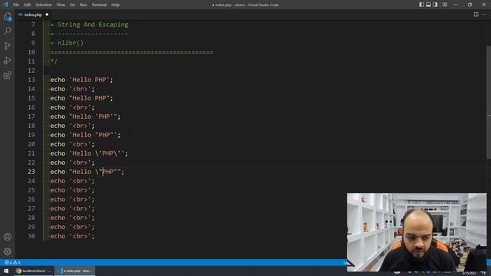The image size is (491, 276).
Task: Open the Go menu
Action: 72,5
